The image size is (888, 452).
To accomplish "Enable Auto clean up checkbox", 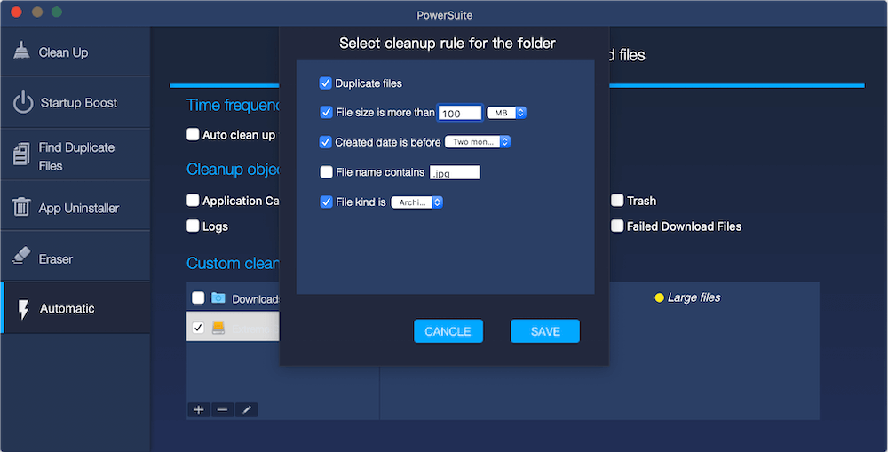I will pos(193,134).
